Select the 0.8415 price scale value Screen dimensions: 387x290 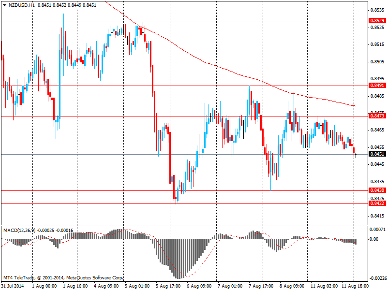[378, 216]
